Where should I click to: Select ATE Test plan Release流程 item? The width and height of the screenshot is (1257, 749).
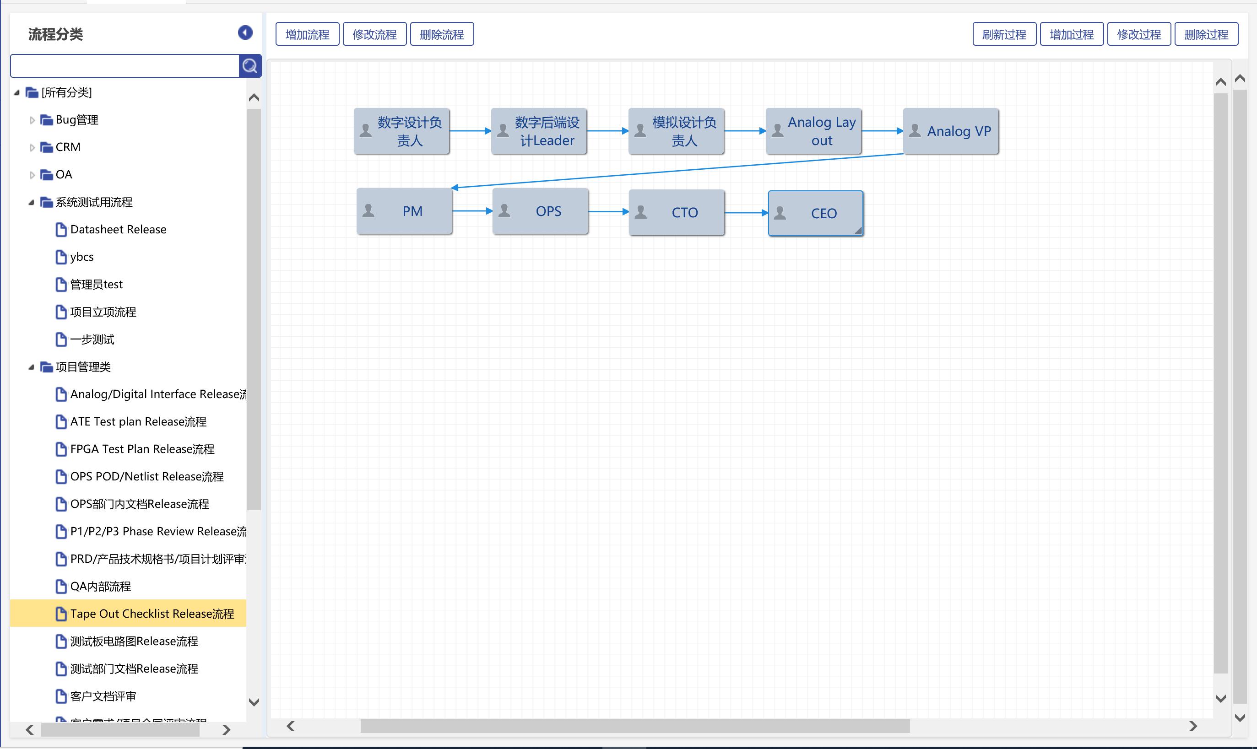tap(138, 421)
